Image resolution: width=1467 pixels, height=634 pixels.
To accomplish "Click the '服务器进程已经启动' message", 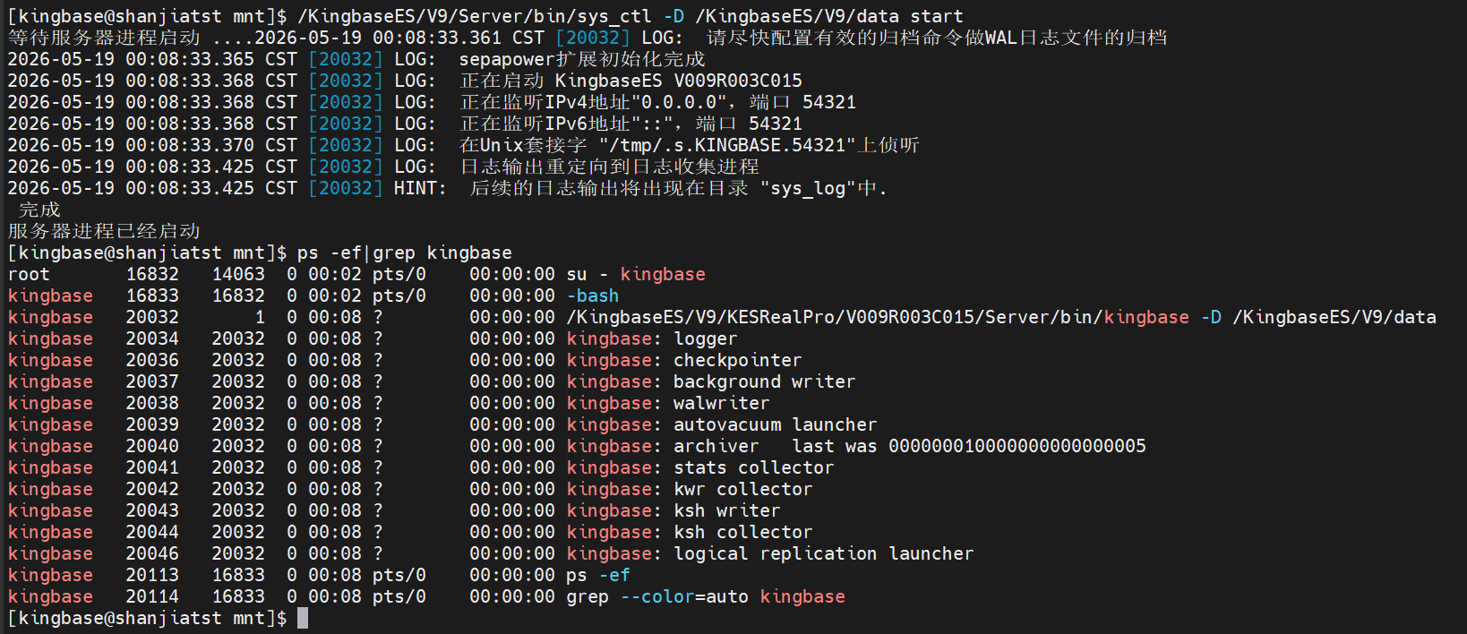I will (x=104, y=231).
